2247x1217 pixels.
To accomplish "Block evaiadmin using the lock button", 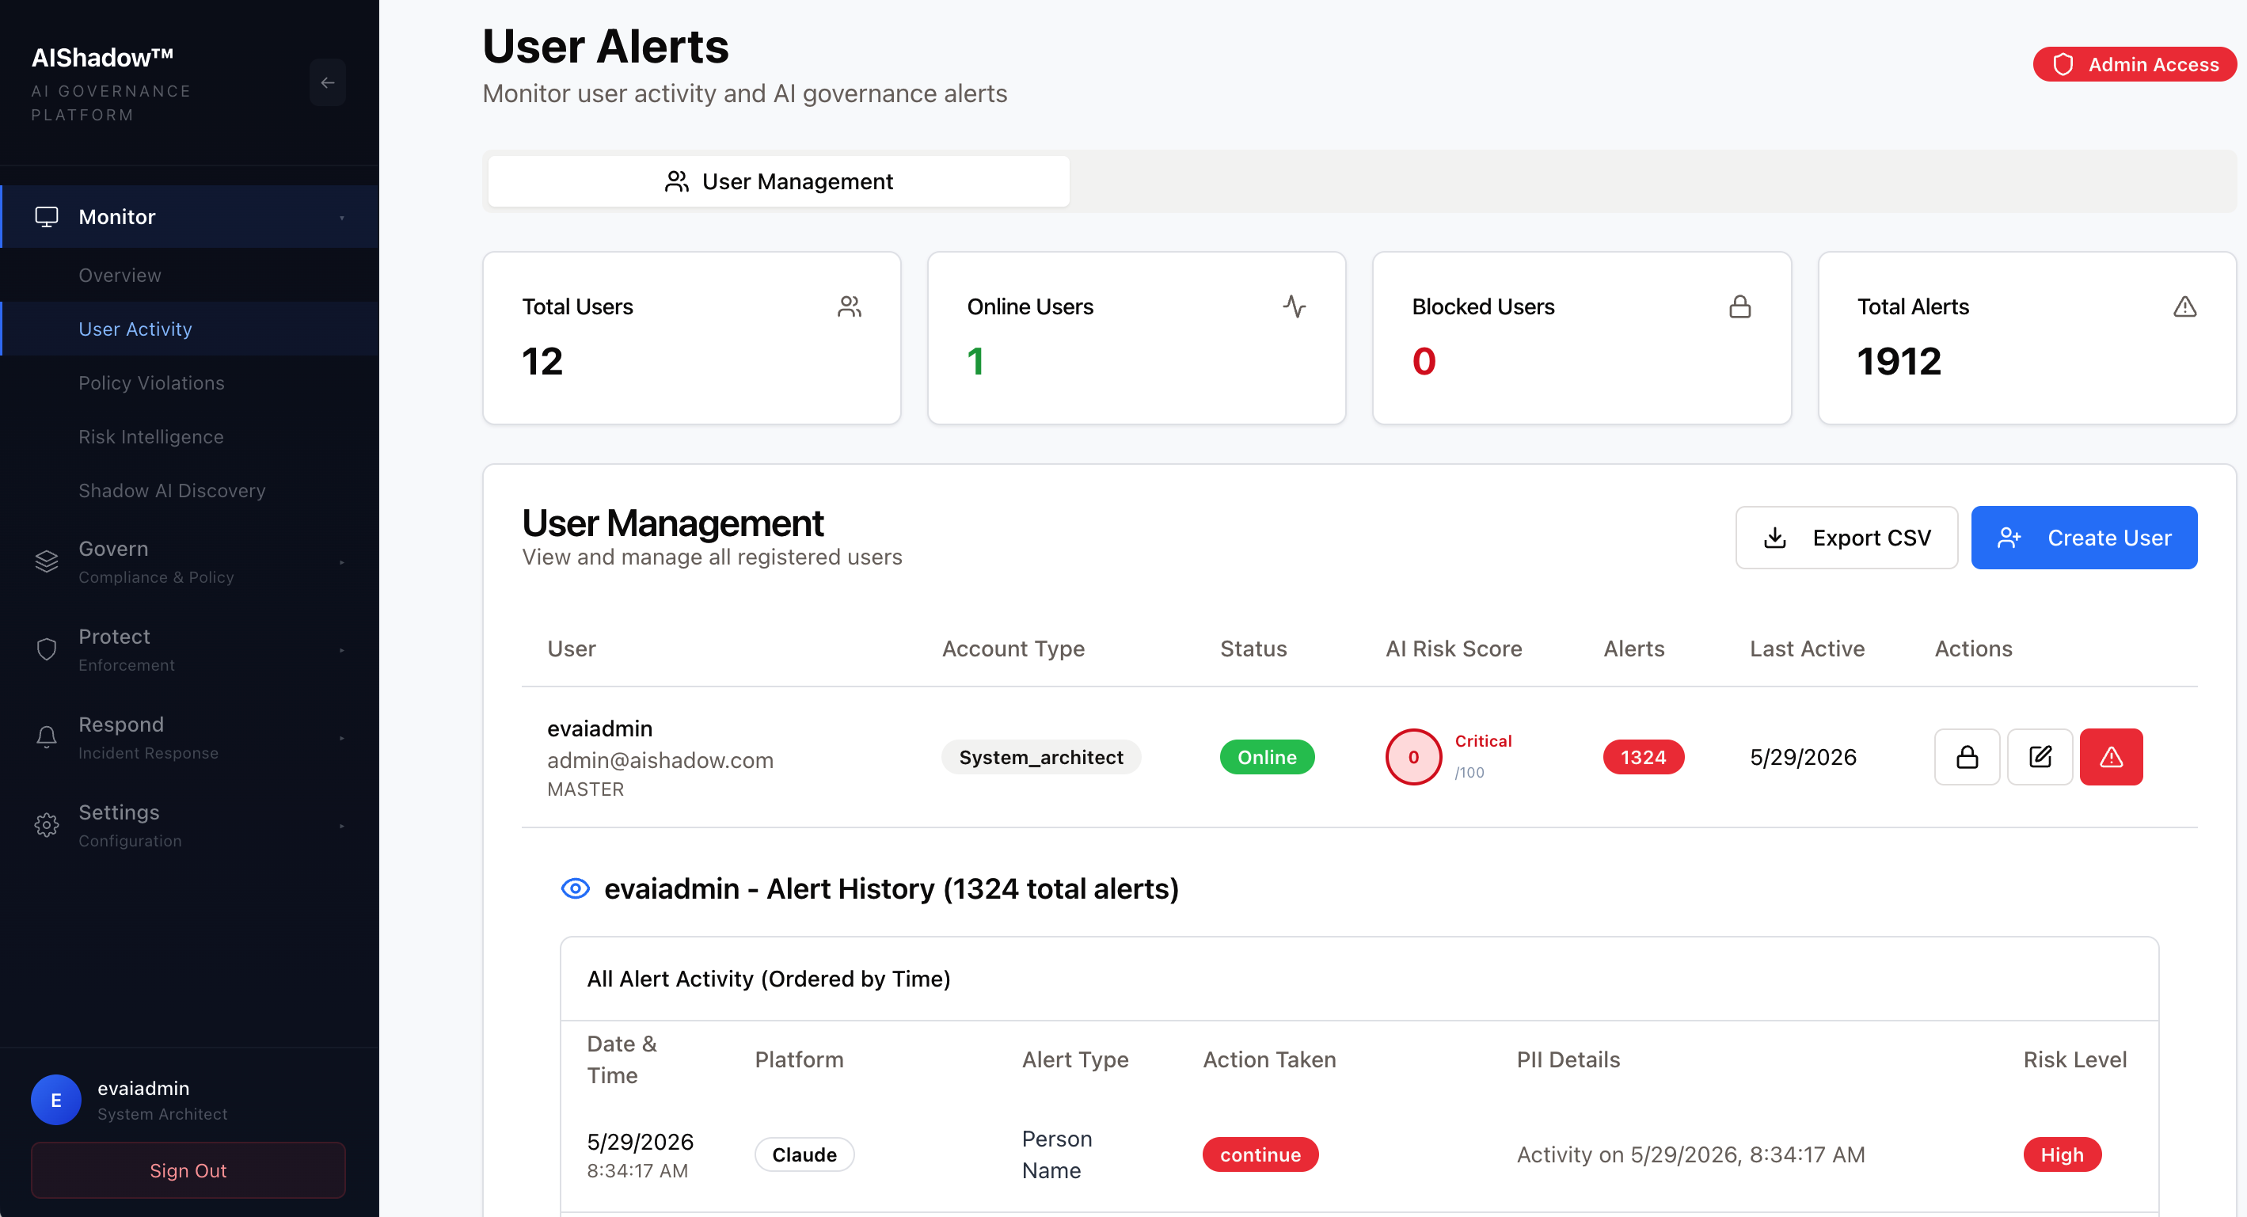I will [x=1966, y=756].
